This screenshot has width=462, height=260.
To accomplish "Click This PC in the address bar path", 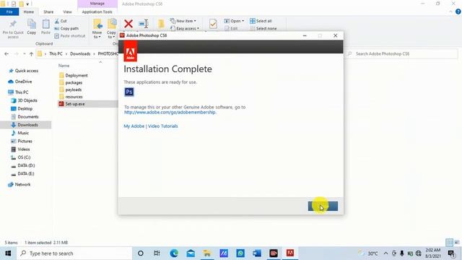I will tap(56, 54).
